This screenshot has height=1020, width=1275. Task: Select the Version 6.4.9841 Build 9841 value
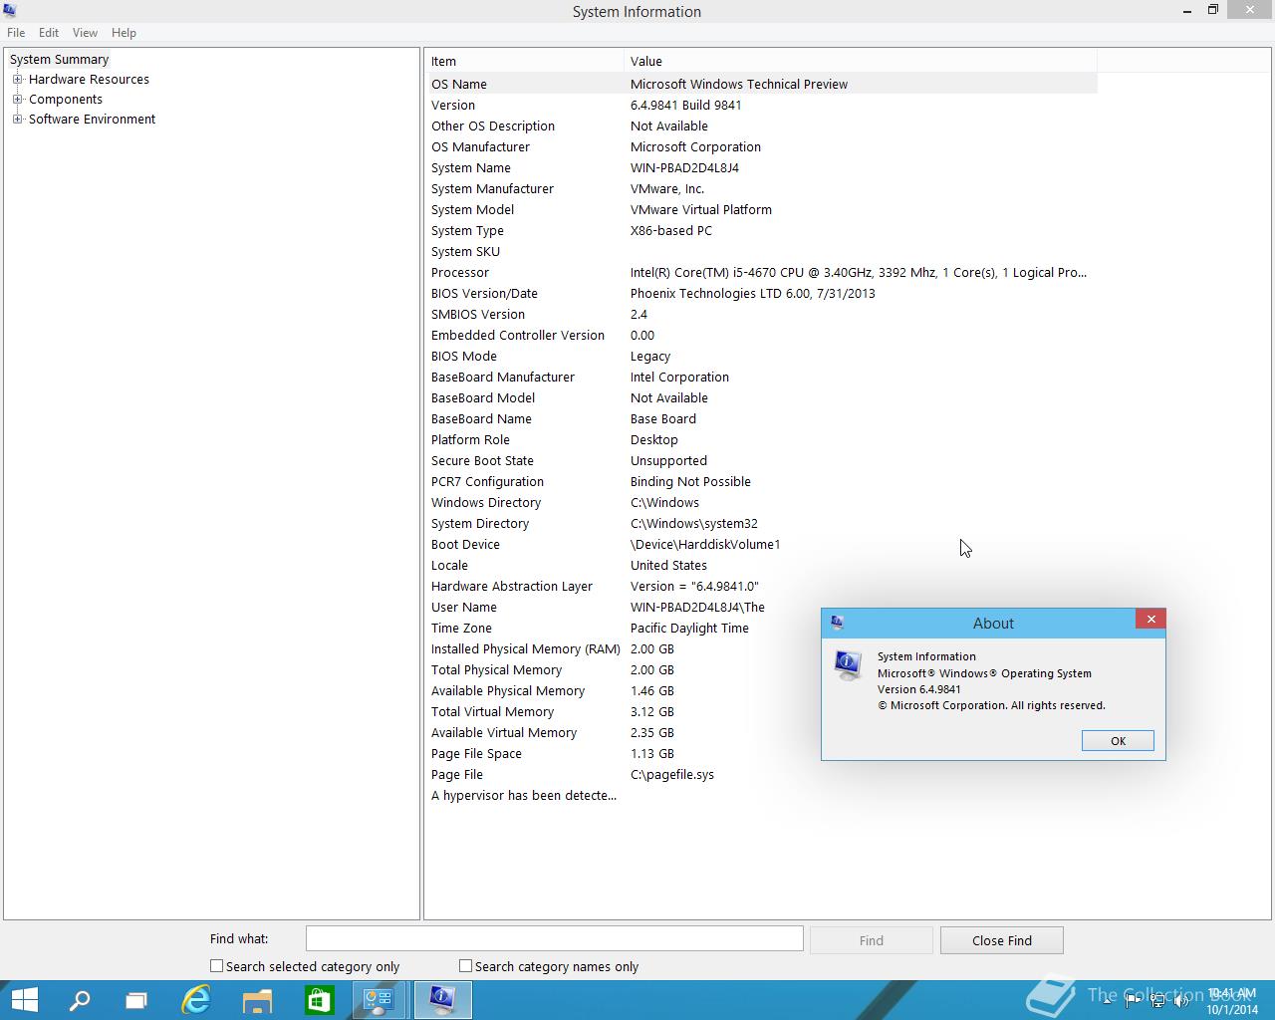(x=685, y=105)
